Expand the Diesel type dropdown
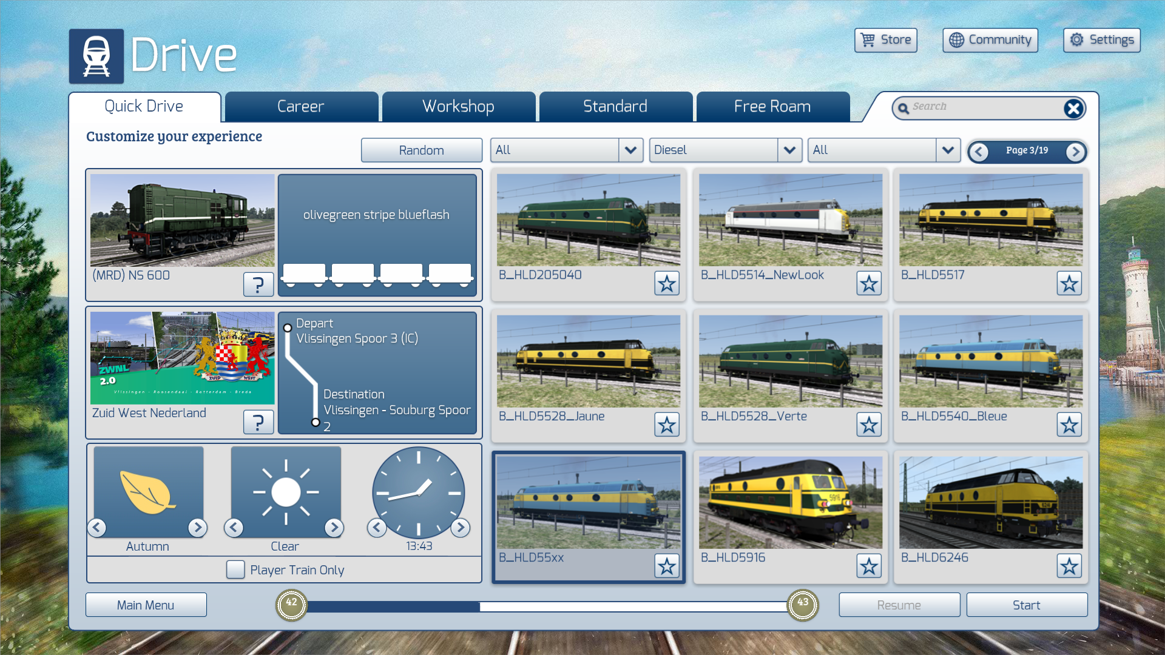This screenshot has height=655, width=1165. click(789, 150)
